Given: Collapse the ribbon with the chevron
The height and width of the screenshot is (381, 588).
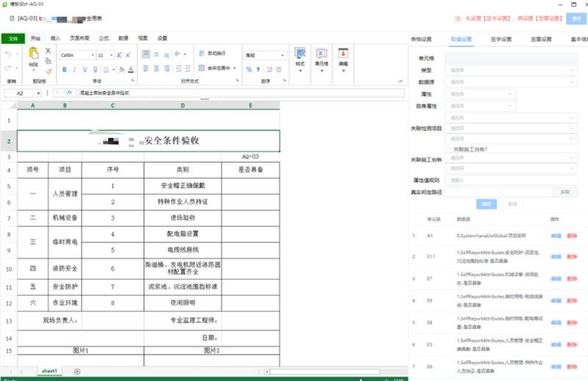Looking at the screenshot, I should click(400, 81).
